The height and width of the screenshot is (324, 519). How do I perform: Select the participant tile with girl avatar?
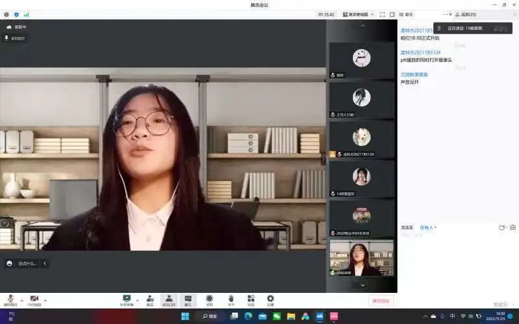click(x=361, y=179)
